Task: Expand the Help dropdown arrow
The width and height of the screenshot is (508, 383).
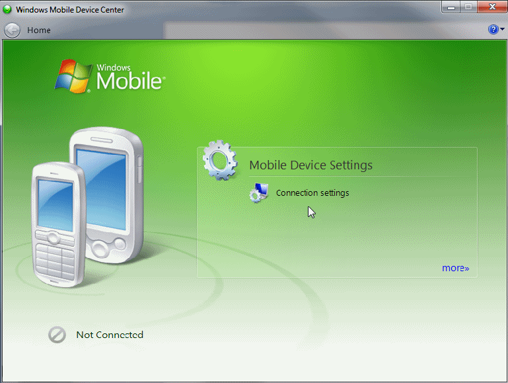Action: pyautogui.click(x=502, y=29)
